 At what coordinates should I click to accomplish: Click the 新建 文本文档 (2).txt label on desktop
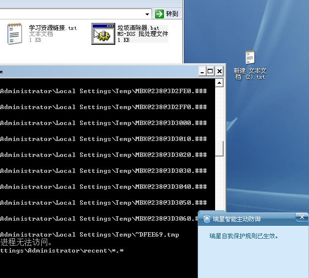[250, 74]
